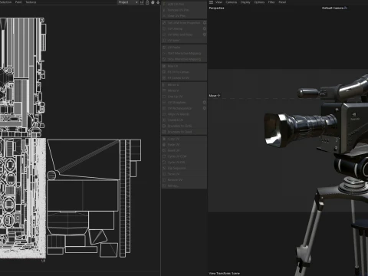
Task: Apply Set UVW from Projection
Action: click(182, 23)
